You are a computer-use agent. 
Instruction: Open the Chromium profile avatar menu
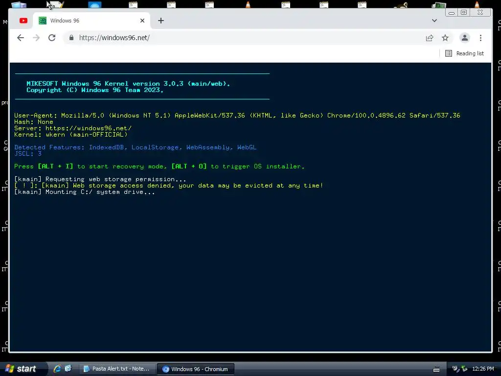click(x=465, y=38)
